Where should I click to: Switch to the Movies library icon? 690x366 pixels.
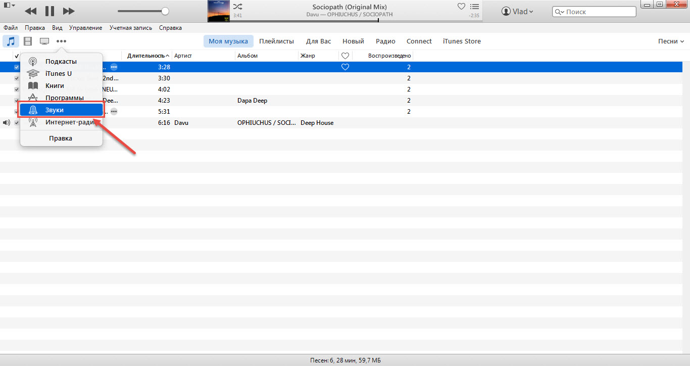(28, 41)
